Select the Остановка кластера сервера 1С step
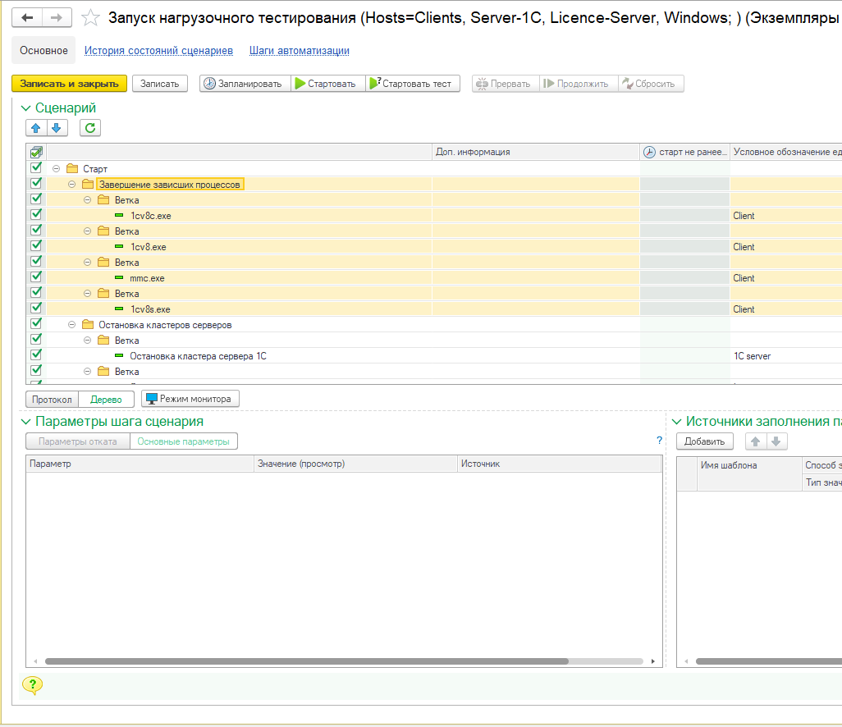 [198, 356]
